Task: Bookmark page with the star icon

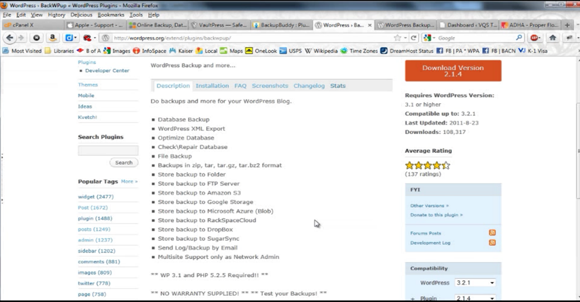Action: click(x=398, y=37)
